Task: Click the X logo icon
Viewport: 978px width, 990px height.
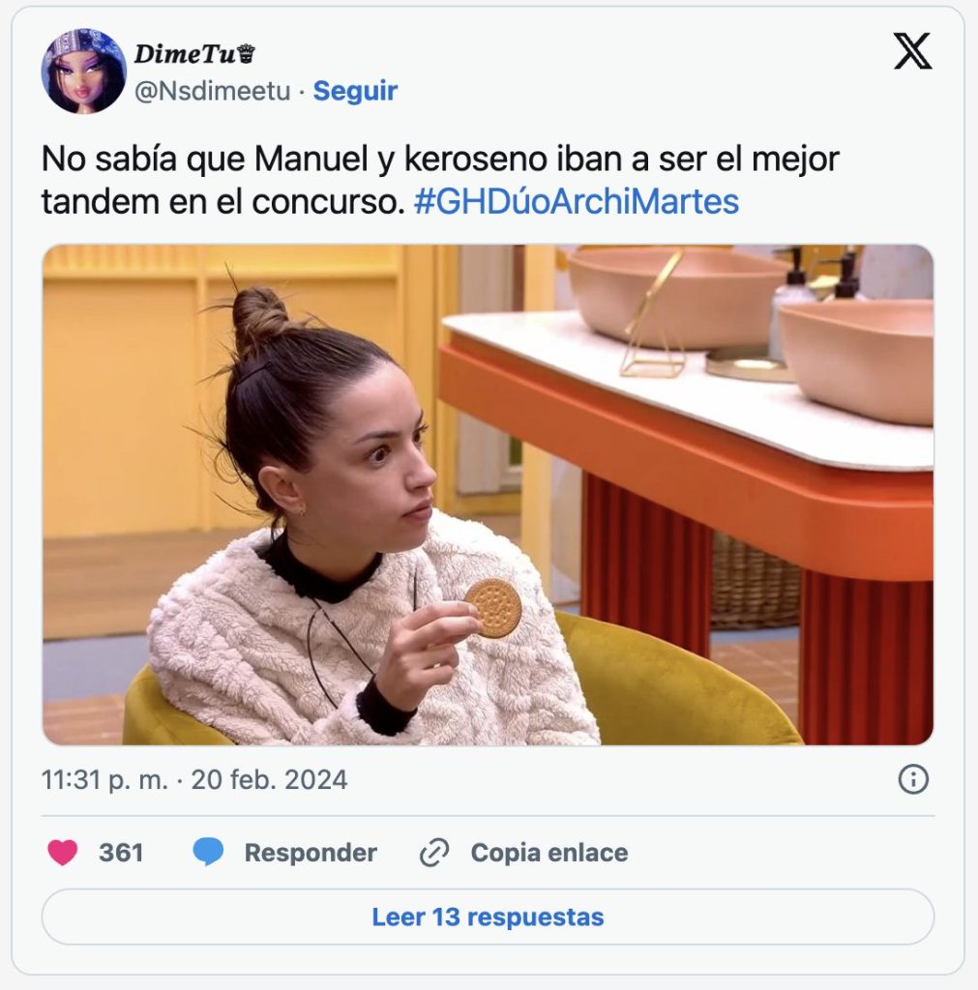Action: [x=911, y=51]
